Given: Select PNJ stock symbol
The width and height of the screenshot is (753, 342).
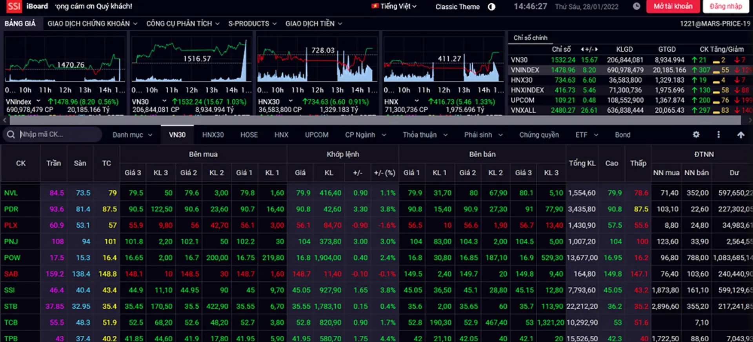Looking at the screenshot, I should (x=11, y=241).
